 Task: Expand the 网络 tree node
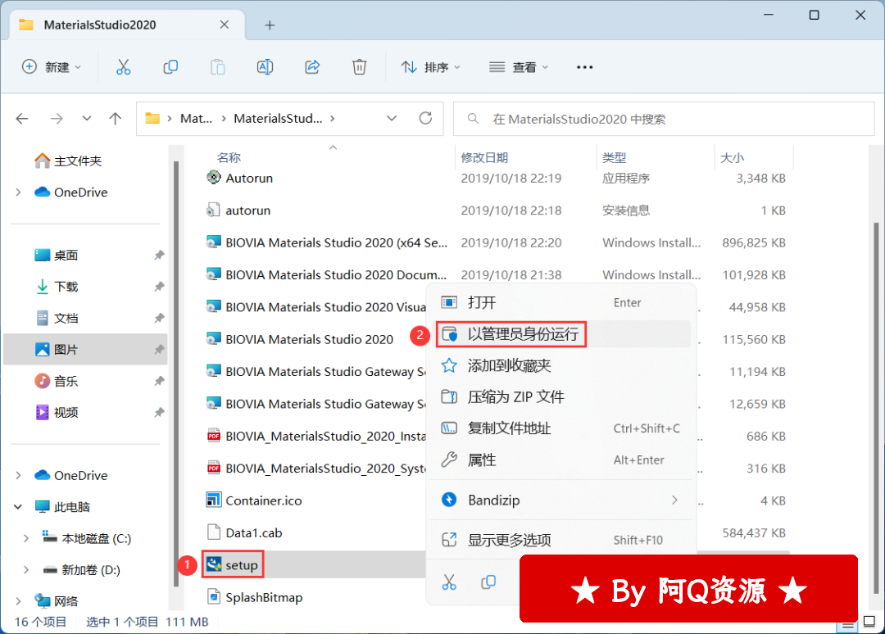(19, 600)
